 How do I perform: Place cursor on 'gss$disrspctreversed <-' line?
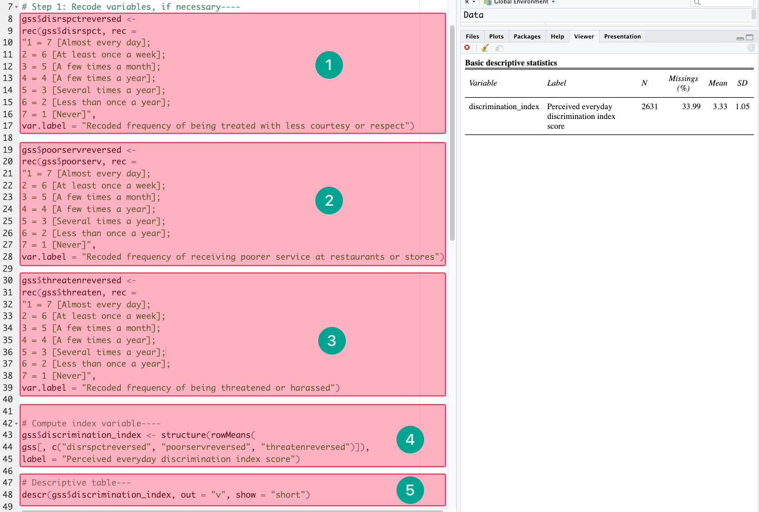tap(79, 18)
